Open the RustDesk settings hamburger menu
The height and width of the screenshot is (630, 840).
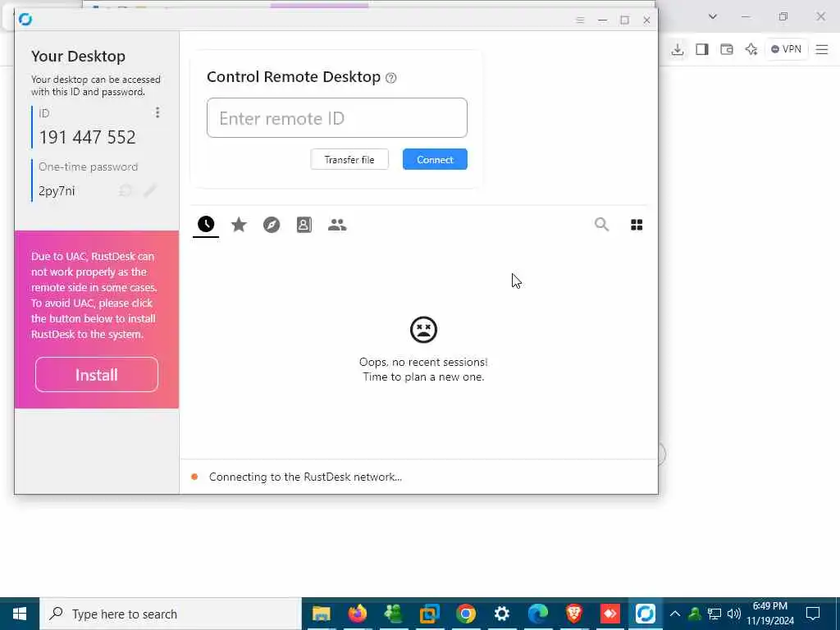click(580, 20)
